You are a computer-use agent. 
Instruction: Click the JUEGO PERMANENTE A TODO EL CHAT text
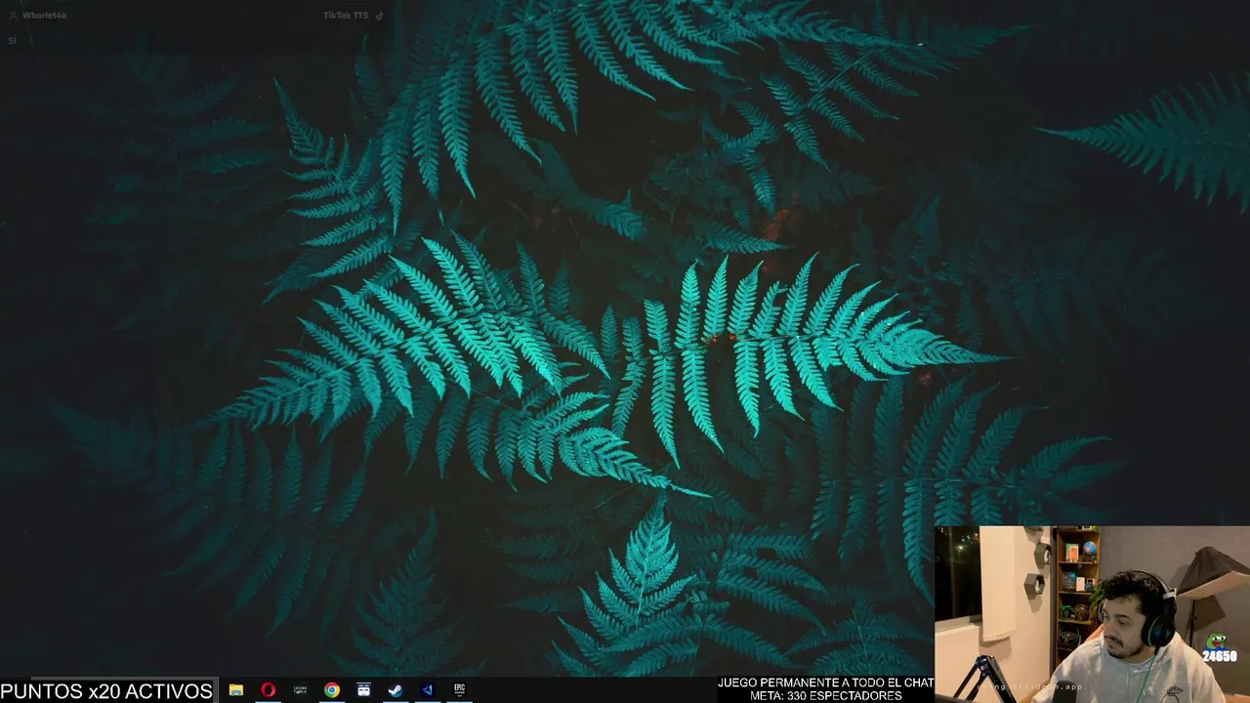(826, 682)
